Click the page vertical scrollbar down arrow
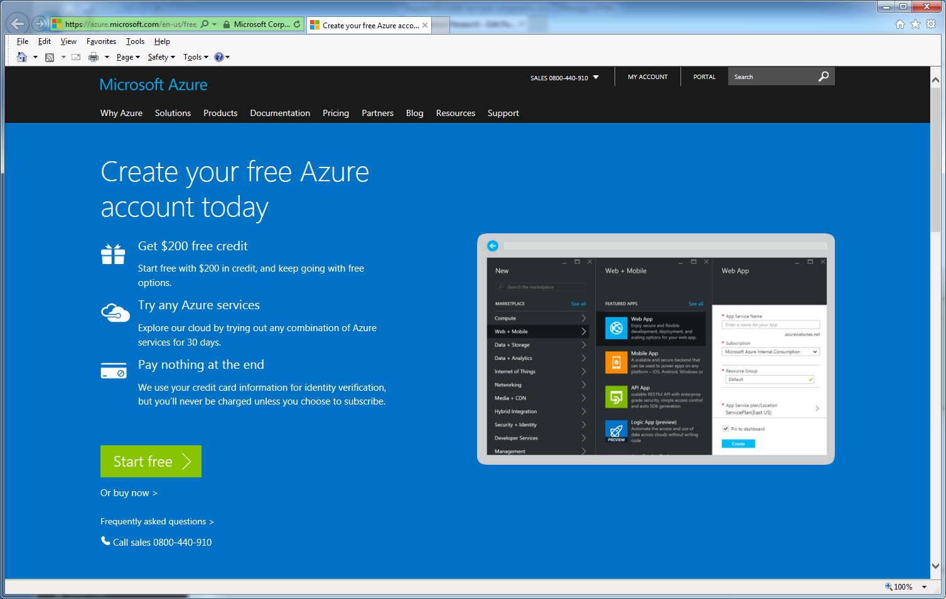The image size is (946, 599). click(x=935, y=566)
